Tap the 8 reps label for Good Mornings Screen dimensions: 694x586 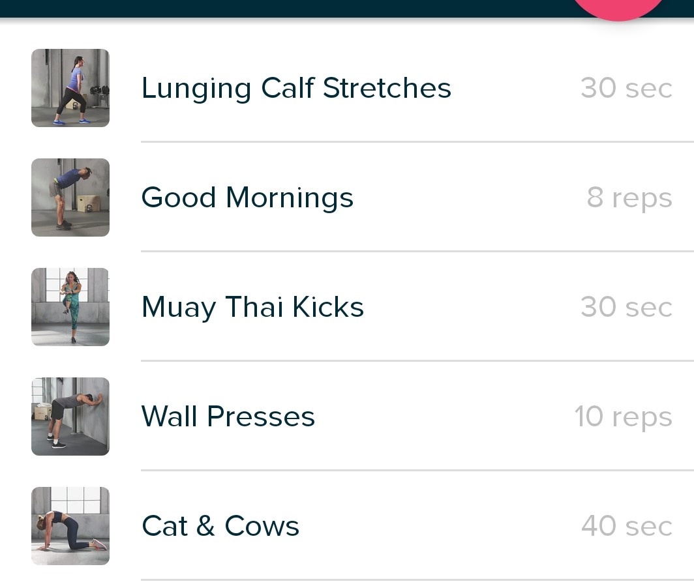629,198
